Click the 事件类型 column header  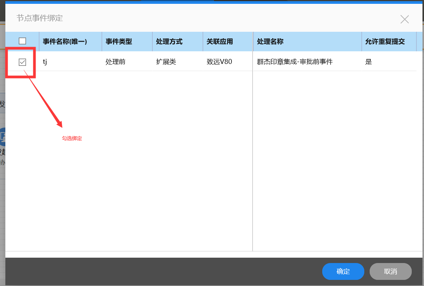click(119, 42)
